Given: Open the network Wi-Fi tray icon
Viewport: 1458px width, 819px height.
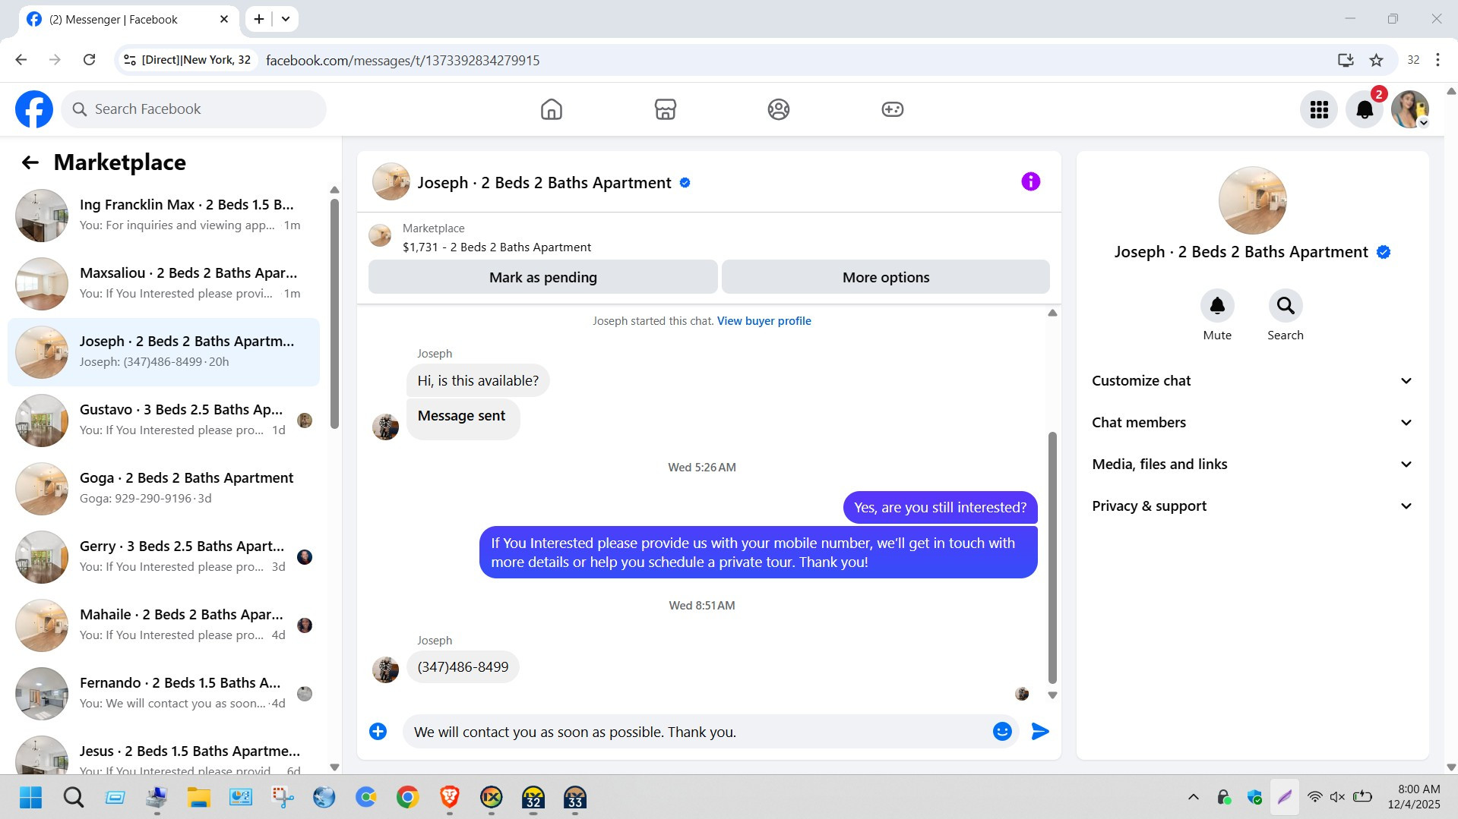Looking at the screenshot, I should 1314,797.
